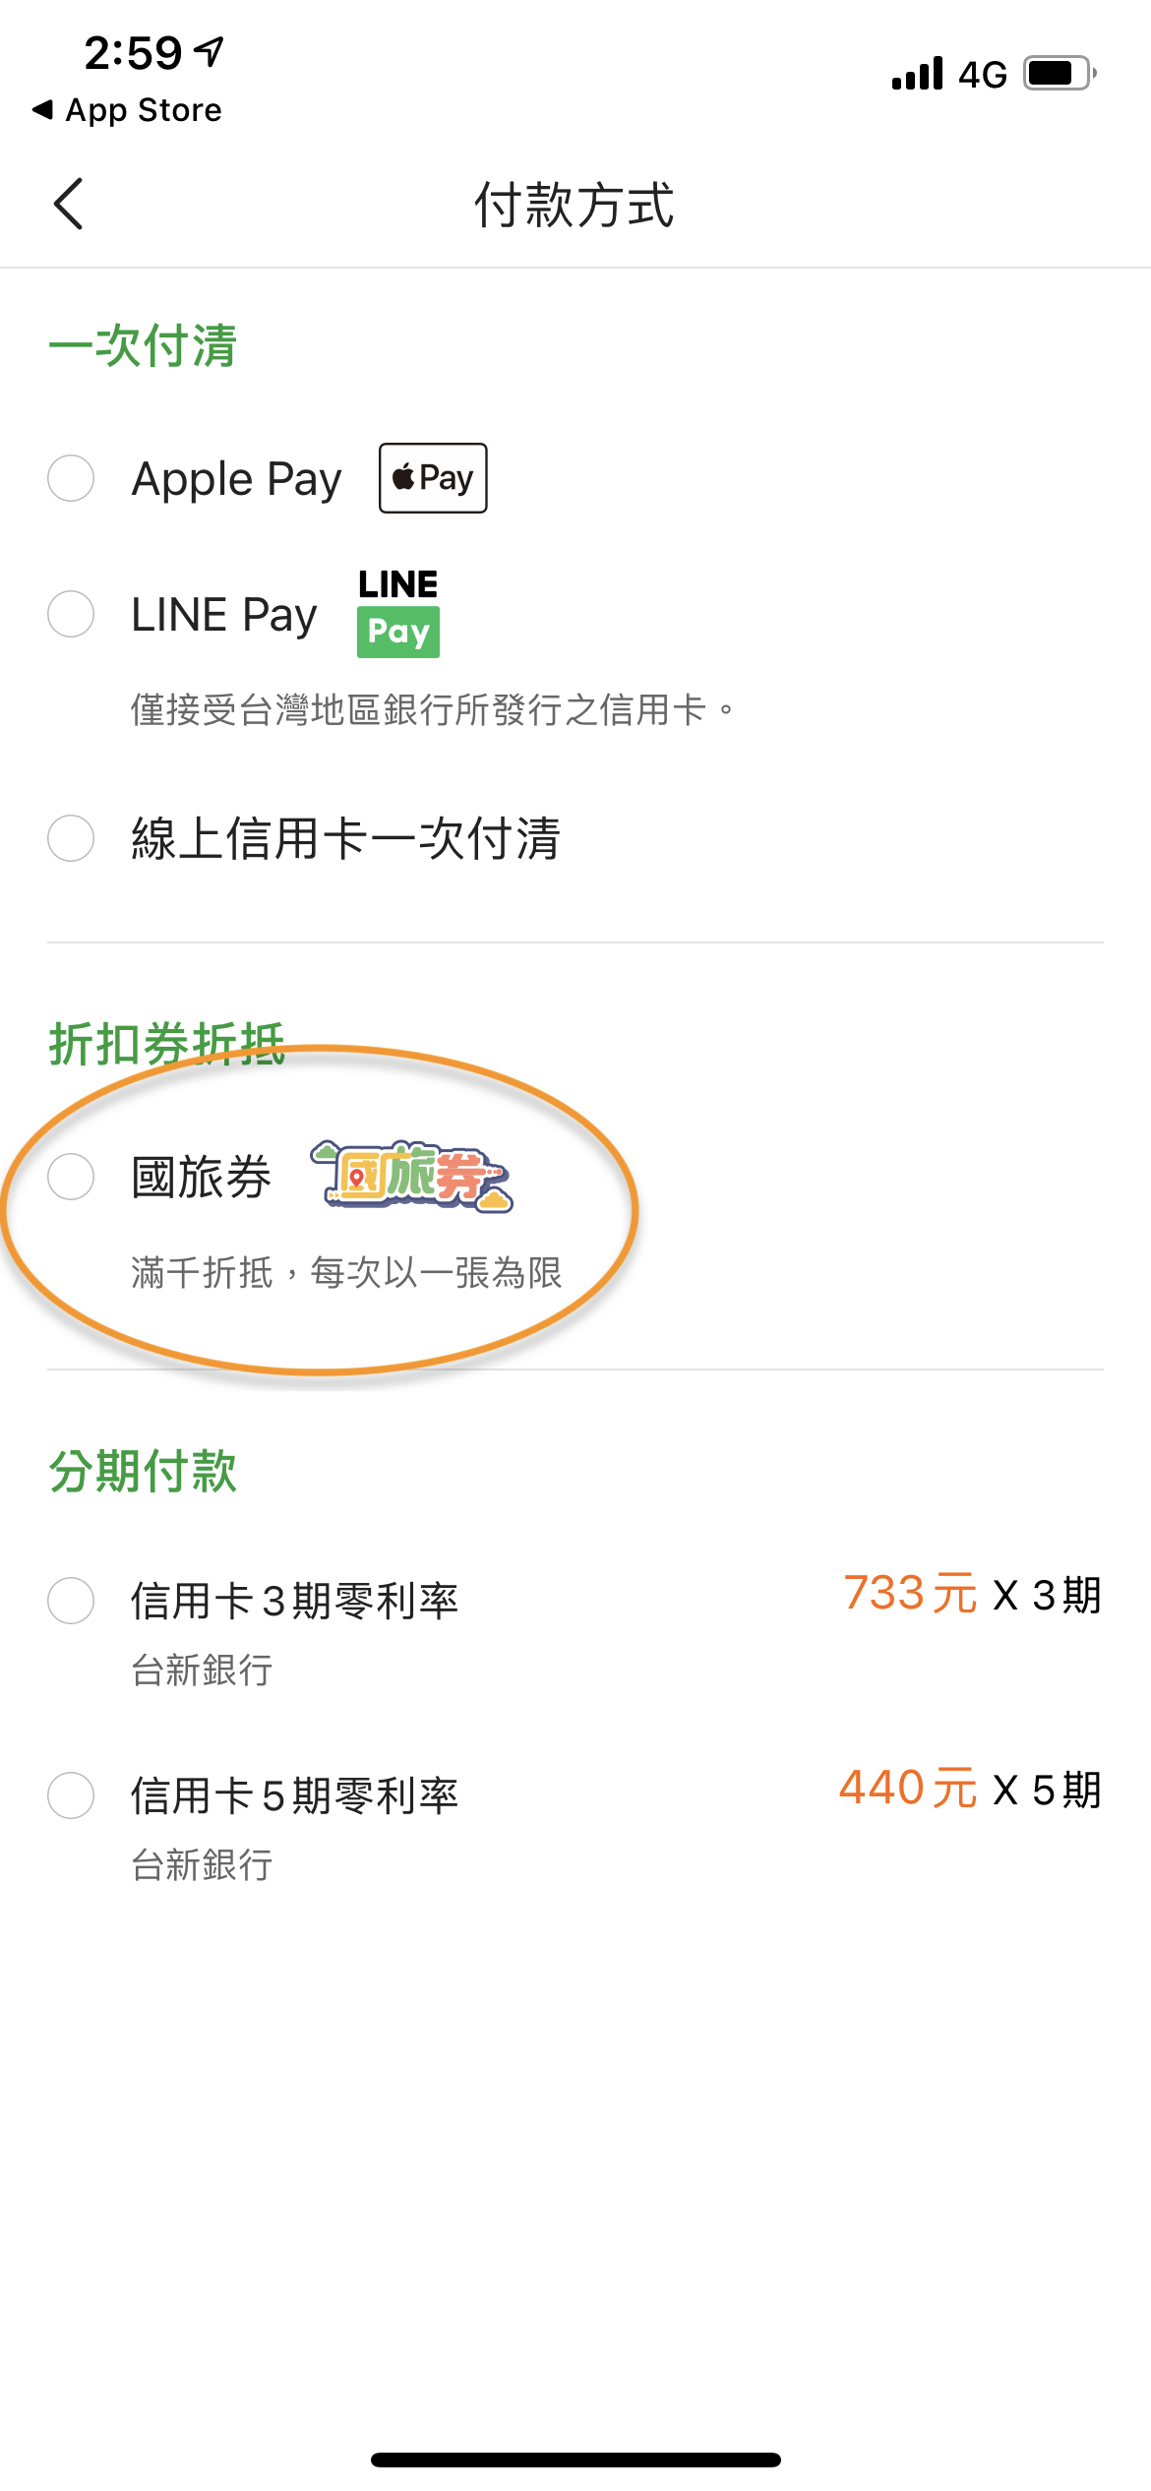This screenshot has height=2491, width=1151.
Task: Select the 國旅券 radio button
Action: (71, 1177)
